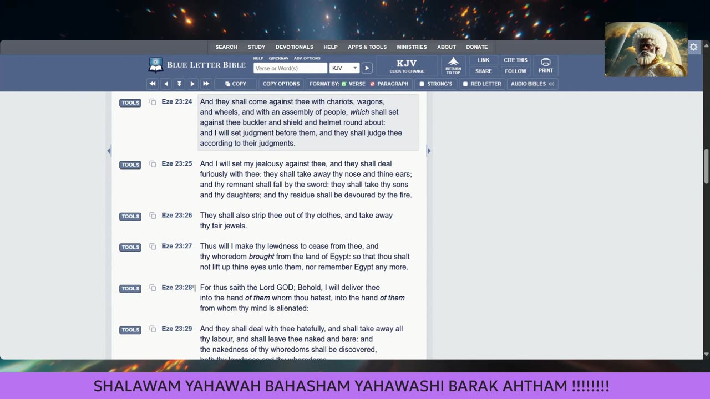Viewport: 710px width, 399px height.
Task: Open the Study menu
Action: [256, 47]
